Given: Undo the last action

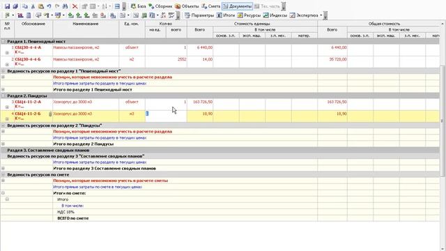Looking at the screenshot, I should click(49, 6).
